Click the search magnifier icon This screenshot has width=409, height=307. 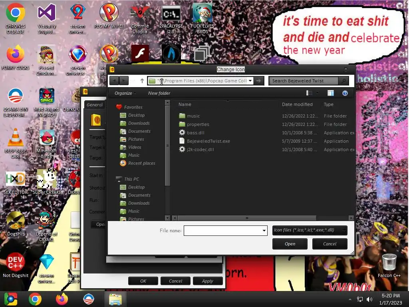pyautogui.click(x=344, y=81)
